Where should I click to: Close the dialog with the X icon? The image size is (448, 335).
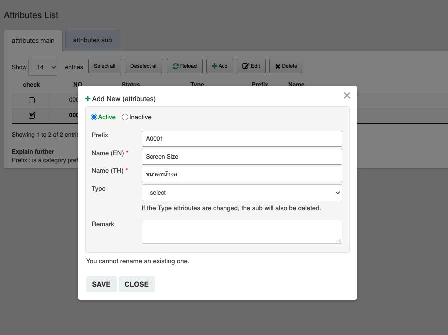tap(347, 95)
